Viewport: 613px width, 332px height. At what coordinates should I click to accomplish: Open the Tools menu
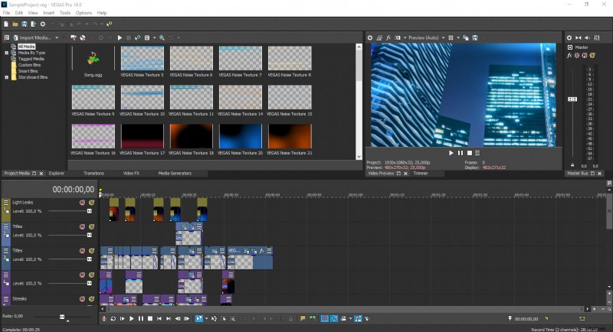[x=65, y=13]
